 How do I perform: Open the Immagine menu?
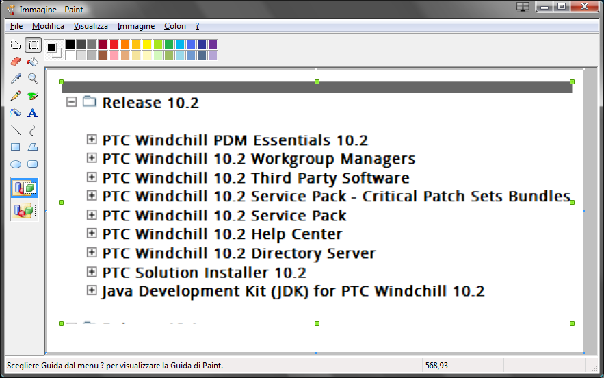pyautogui.click(x=136, y=26)
